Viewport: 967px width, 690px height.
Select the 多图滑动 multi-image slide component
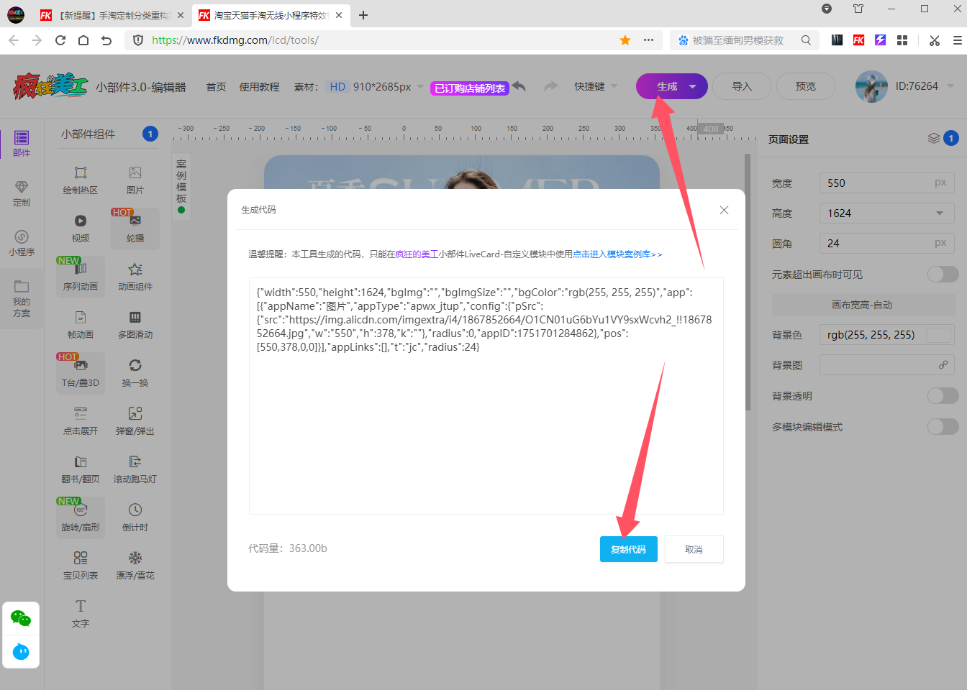[135, 325]
